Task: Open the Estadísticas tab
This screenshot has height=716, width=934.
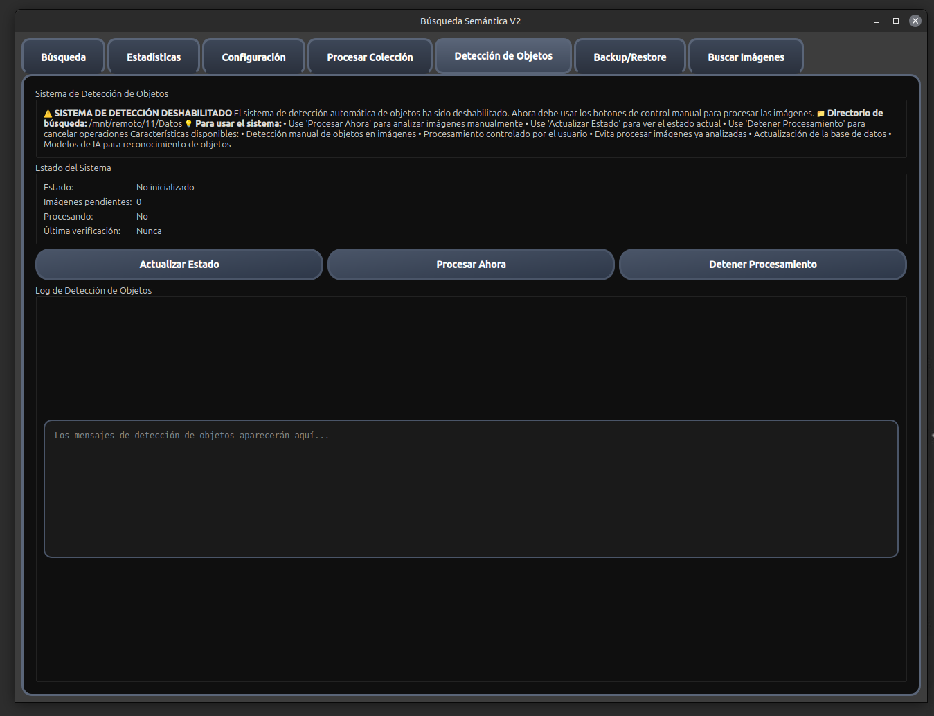Action: [x=154, y=57]
